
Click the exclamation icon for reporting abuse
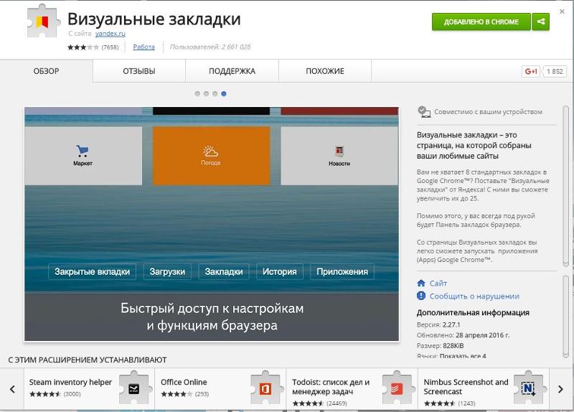coord(421,296)
